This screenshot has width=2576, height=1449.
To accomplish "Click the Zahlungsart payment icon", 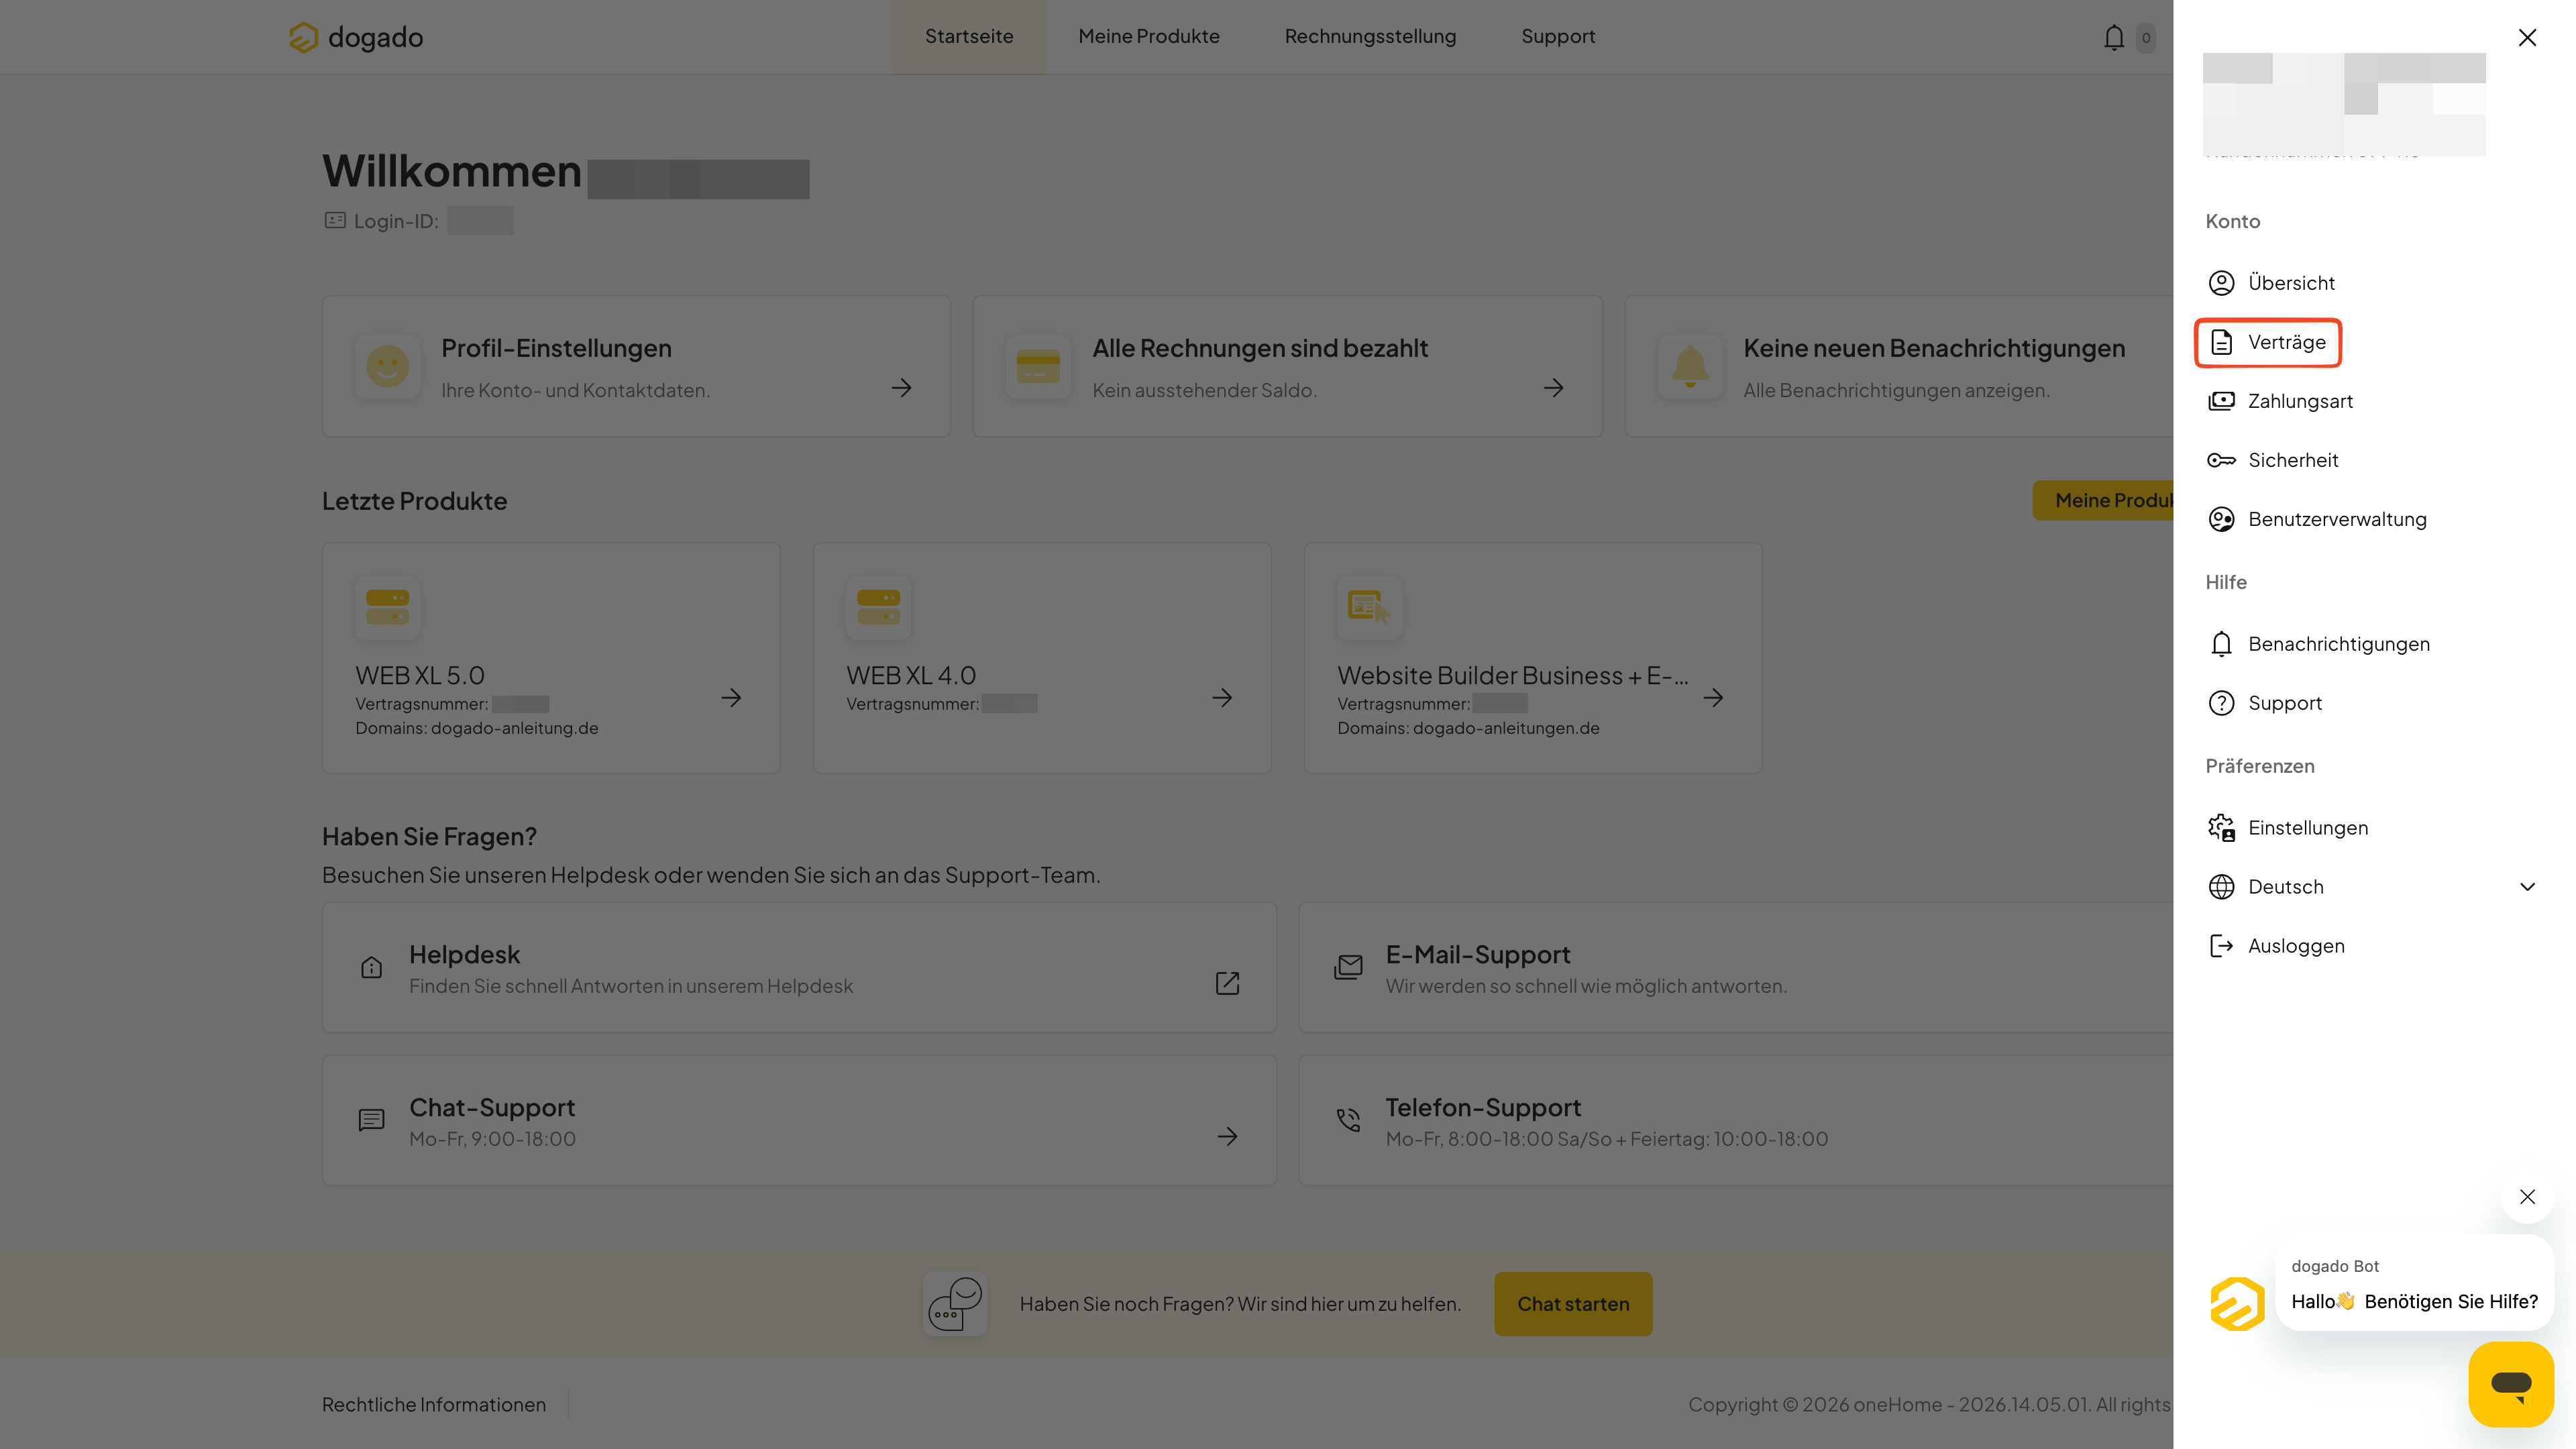I will pos(2221,401).
